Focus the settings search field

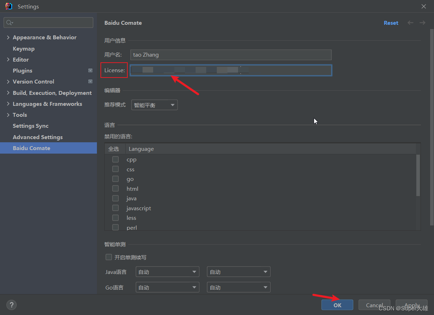coord(48,23)
